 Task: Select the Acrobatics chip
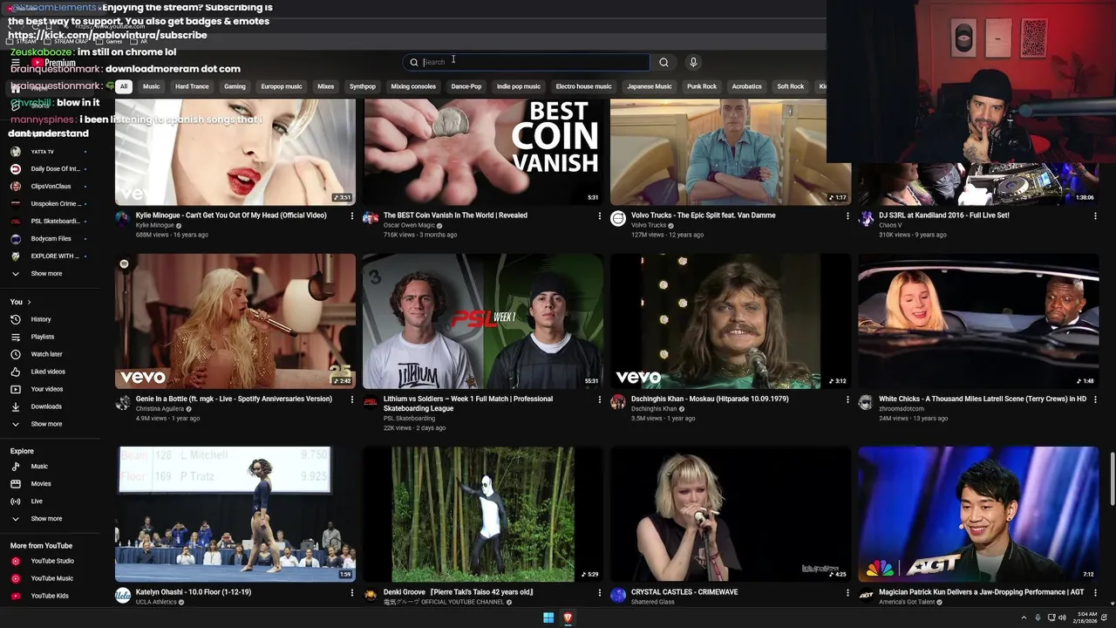point(746,86)
